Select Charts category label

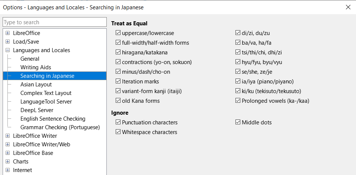tap(21, 161)
